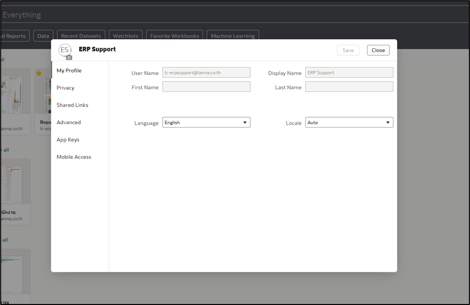Image resolution: width=470 pixels, height=305 pixels.
Task: Select the Mobile Access tab
Action: point(74,157)
